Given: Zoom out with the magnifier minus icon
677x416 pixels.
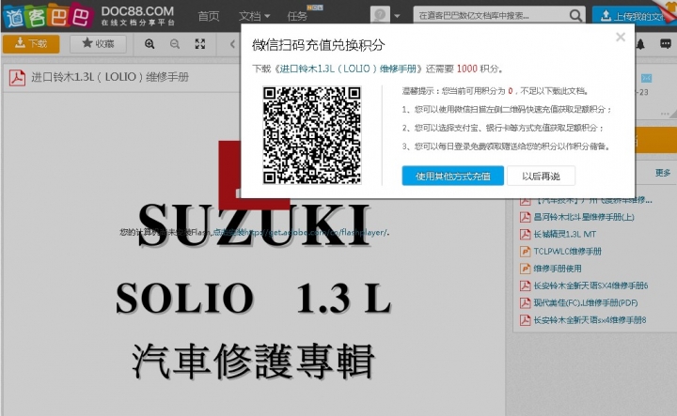Looking at the screenshot, I should point(175,43).
